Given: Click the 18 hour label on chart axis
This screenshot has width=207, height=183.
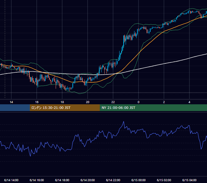Looking at the screenshot, I should 62,102.
